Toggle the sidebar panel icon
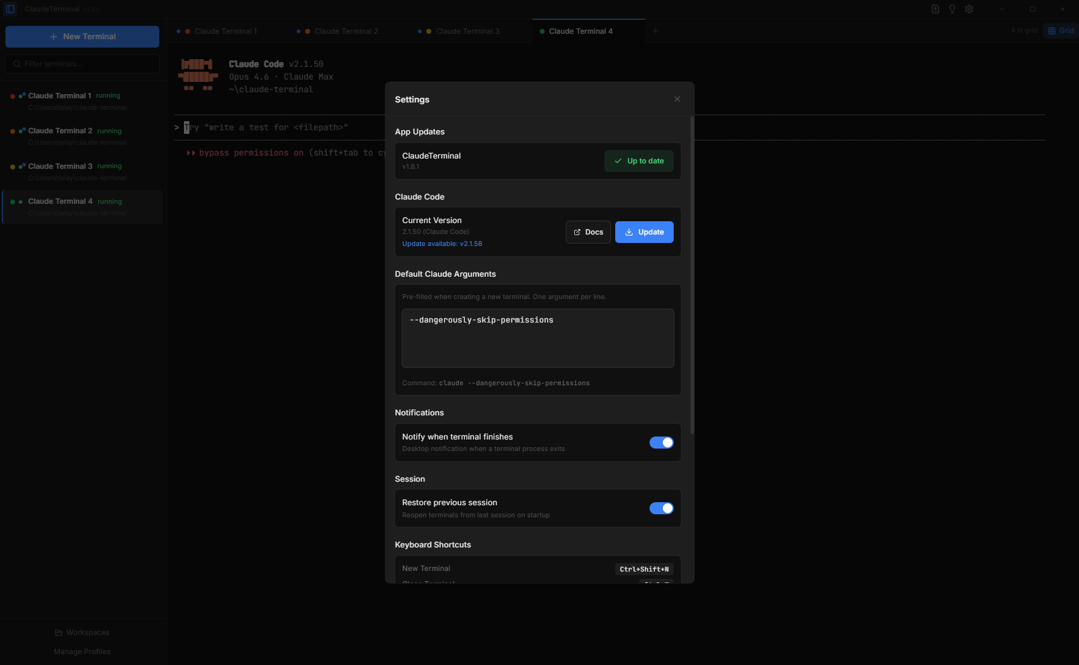This screenshot has width=1079, height=665. tap(10, 9)
